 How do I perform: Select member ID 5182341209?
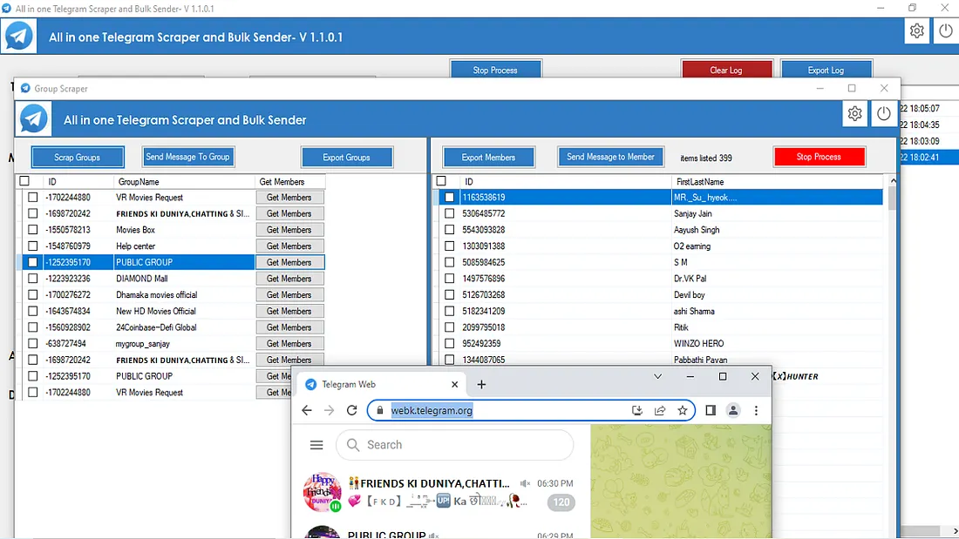point(483,311)
